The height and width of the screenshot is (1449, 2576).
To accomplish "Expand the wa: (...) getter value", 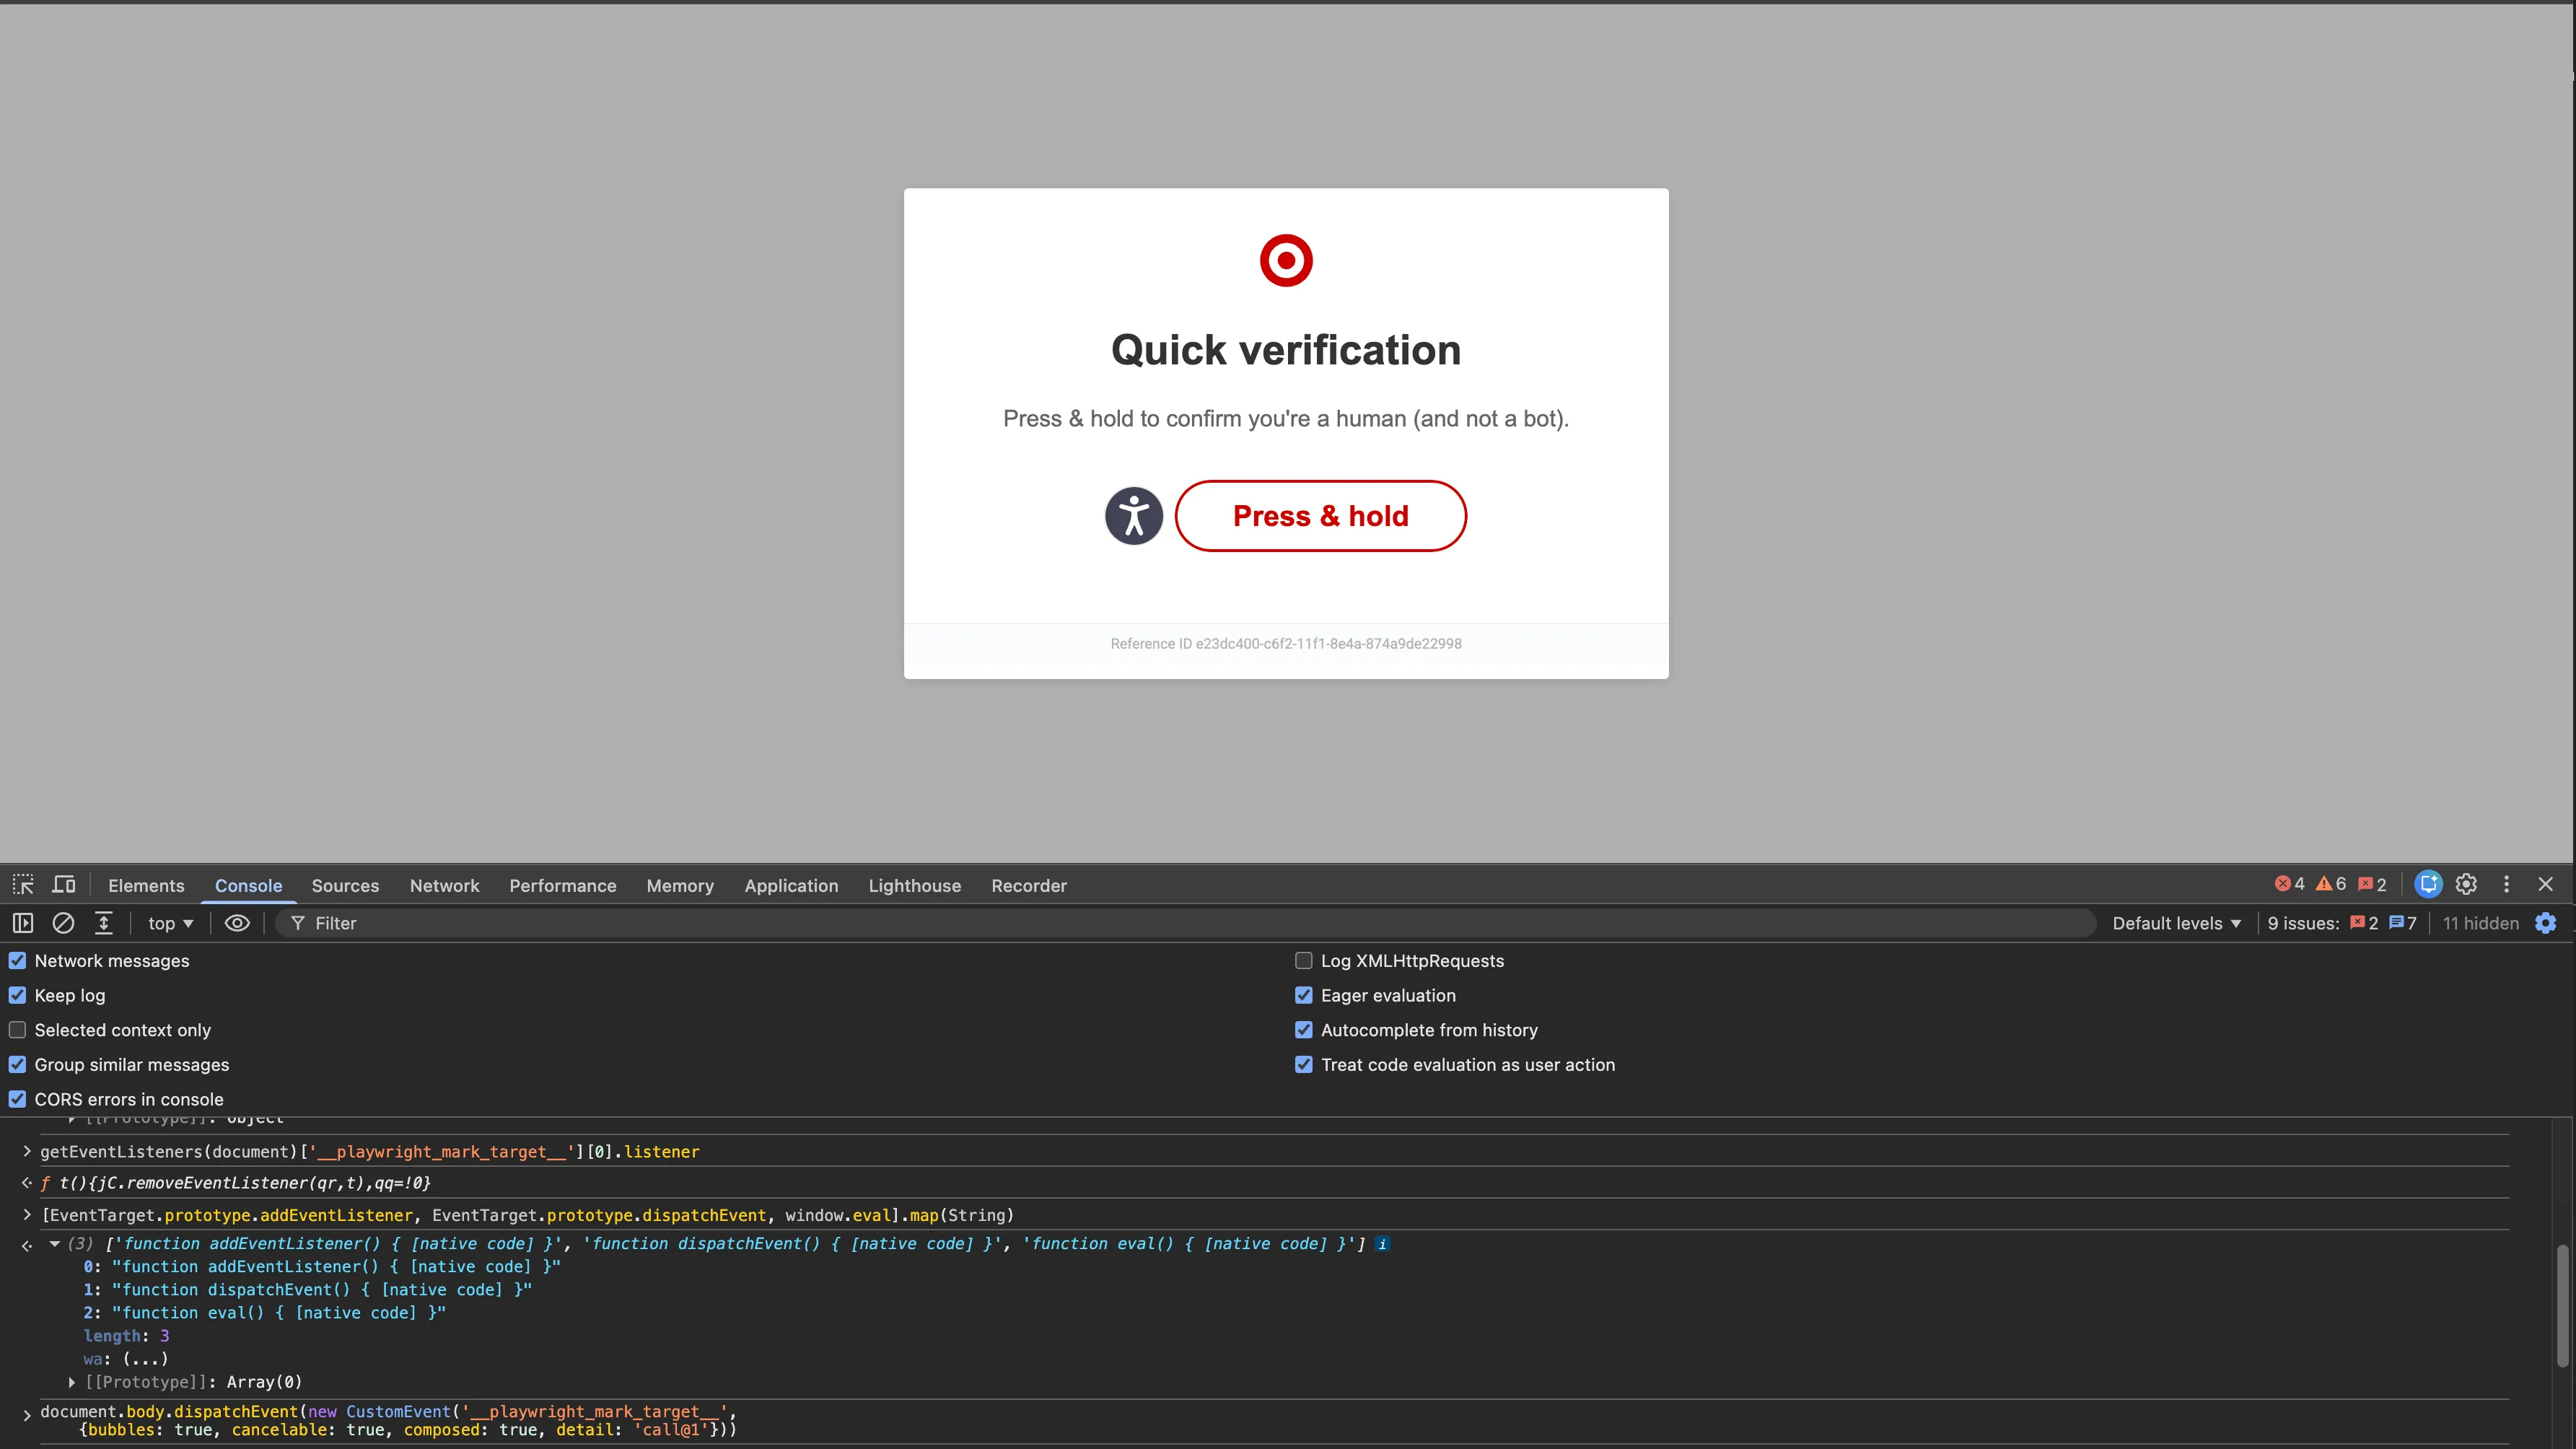I will click(145, 1359).
